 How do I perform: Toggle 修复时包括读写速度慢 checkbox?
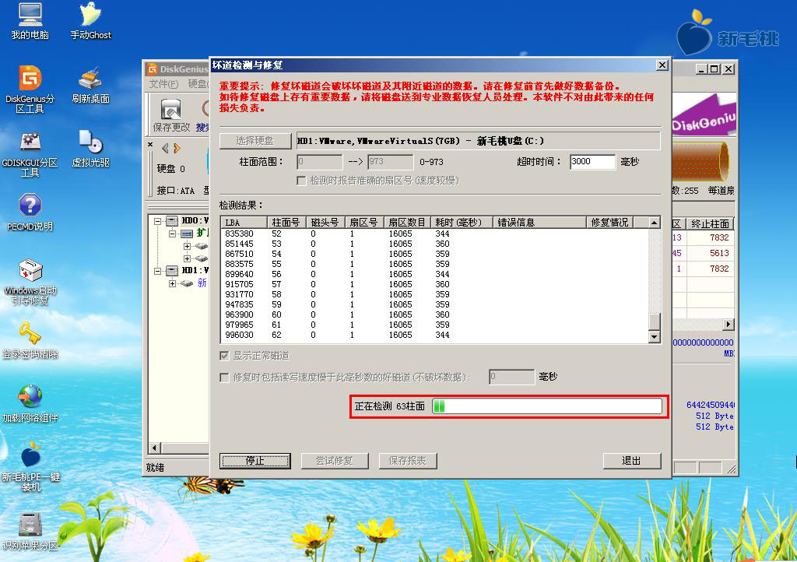224,378
